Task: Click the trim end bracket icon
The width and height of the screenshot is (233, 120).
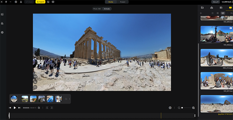Action: 52,108
